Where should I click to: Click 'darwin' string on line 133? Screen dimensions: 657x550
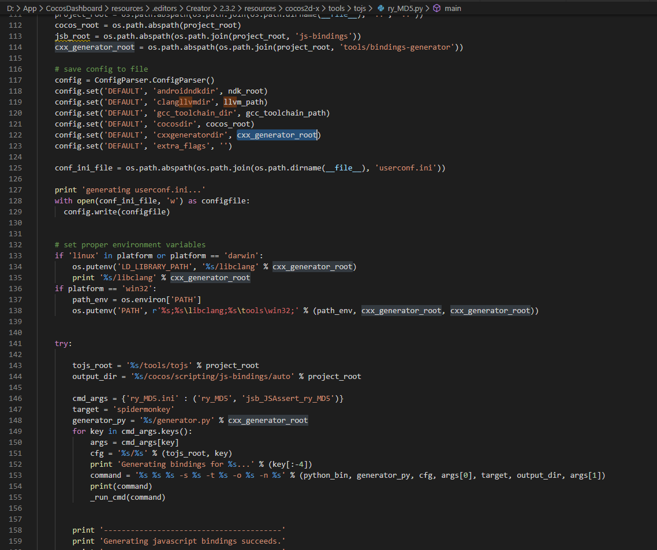pyautogui.click(x=241, y=256)
